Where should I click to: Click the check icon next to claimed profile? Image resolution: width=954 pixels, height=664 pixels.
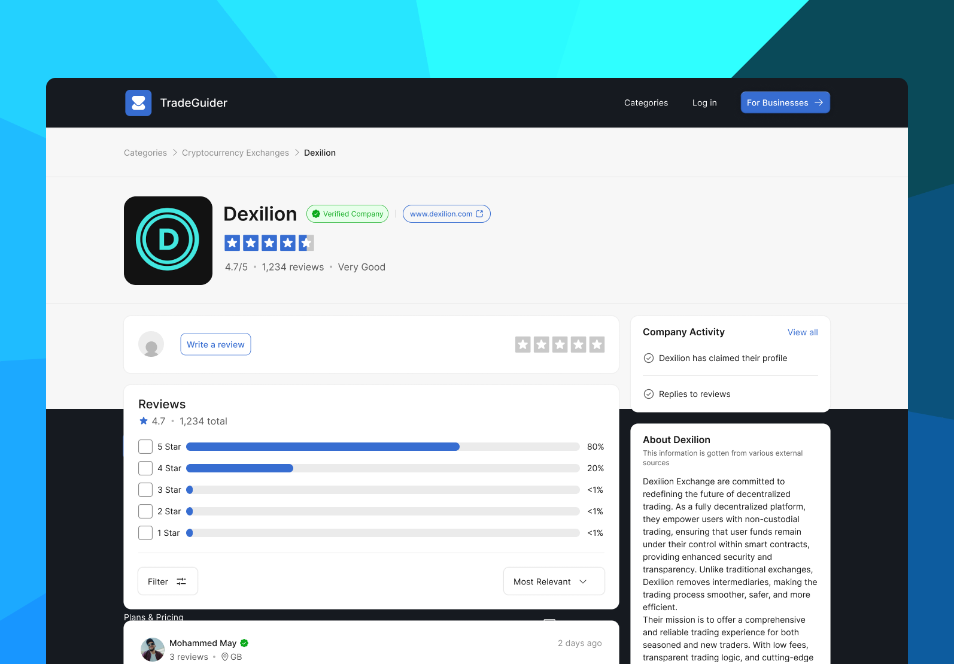pos(648,358)
